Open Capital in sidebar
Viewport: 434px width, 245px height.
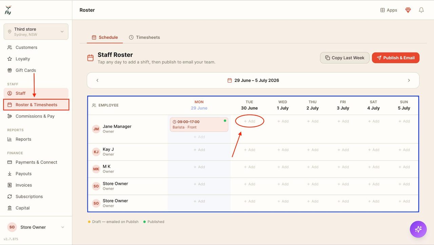[x=36, y=208]
